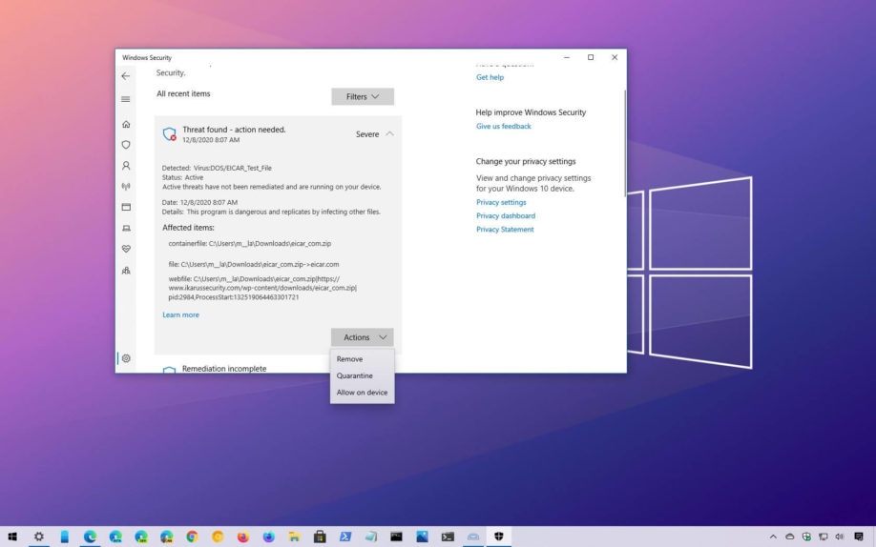The width and height of the screenshot is (876, 547).
Task: Open Device security laptop icon
Action: [126, 229]
